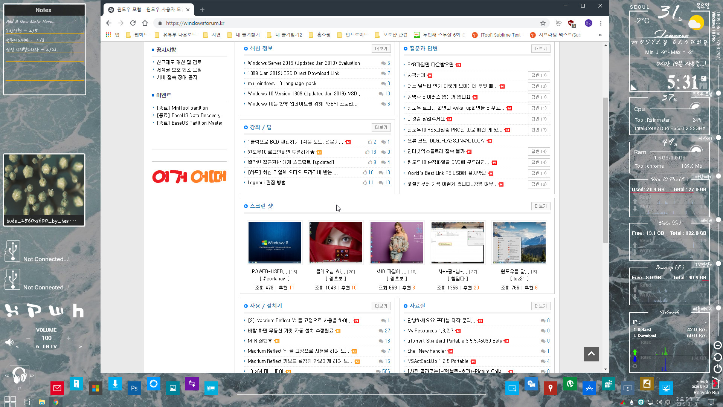Open the monitor checkmark tile in the dock

click(x=666, y=388)
